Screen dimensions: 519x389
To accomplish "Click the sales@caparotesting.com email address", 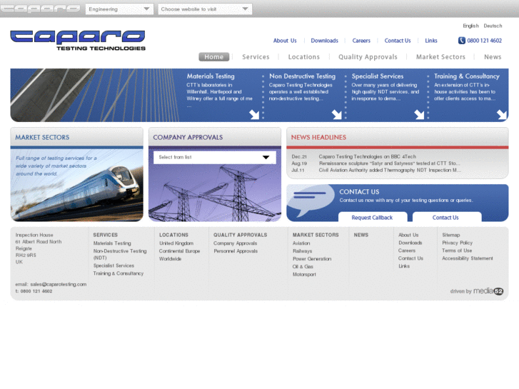I will (59, 284).
